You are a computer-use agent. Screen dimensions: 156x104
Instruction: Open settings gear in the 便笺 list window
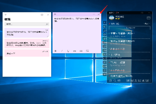pos(42,15)
